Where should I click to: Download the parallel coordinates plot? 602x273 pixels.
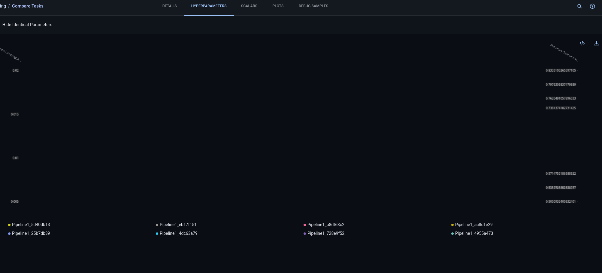596,43
